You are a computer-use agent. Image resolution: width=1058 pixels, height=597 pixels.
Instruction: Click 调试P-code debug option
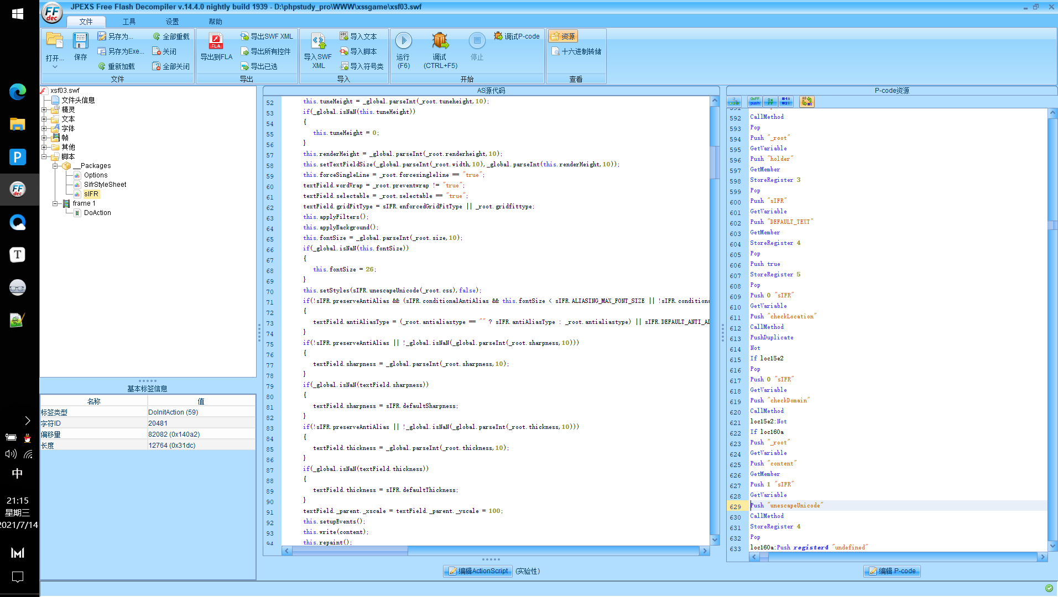(x=517, y=36)
